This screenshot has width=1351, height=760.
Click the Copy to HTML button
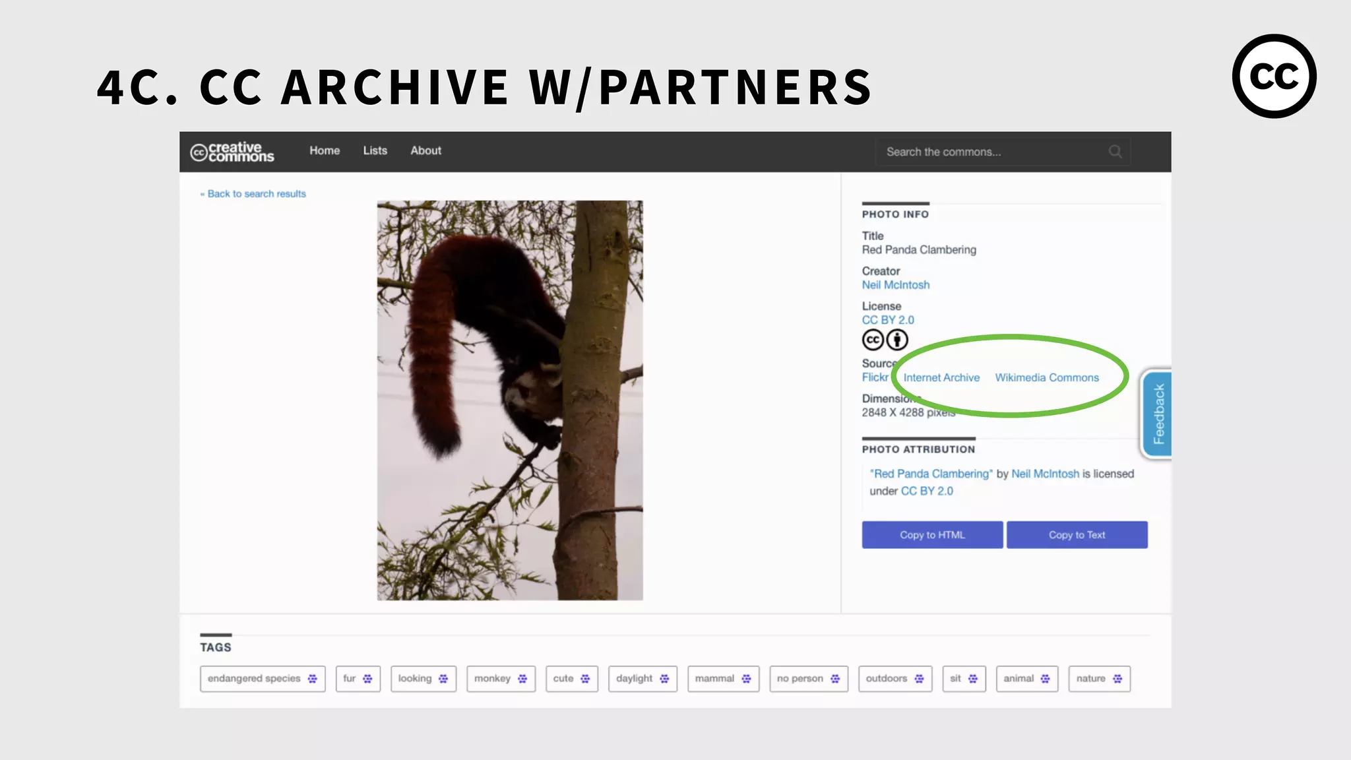point(932,535)
